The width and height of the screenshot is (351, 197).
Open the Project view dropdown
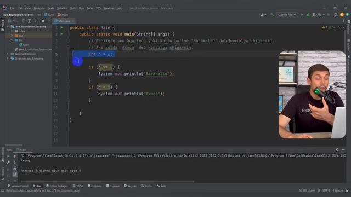point(13,21)
